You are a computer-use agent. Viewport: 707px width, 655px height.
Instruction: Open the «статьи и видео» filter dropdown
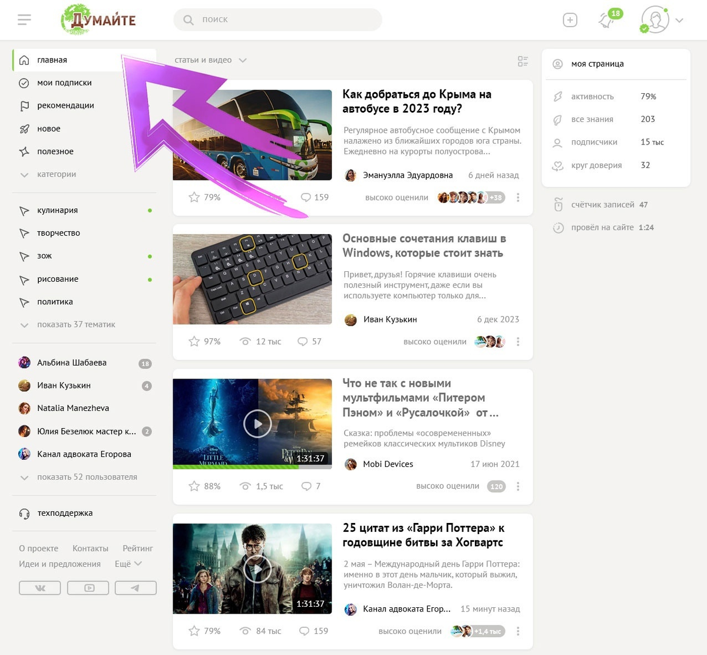click(x=210, y=60)
